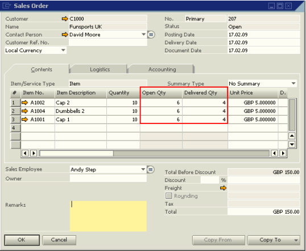Enable the Rounding checkbox
306x251 pixels.
168,195
